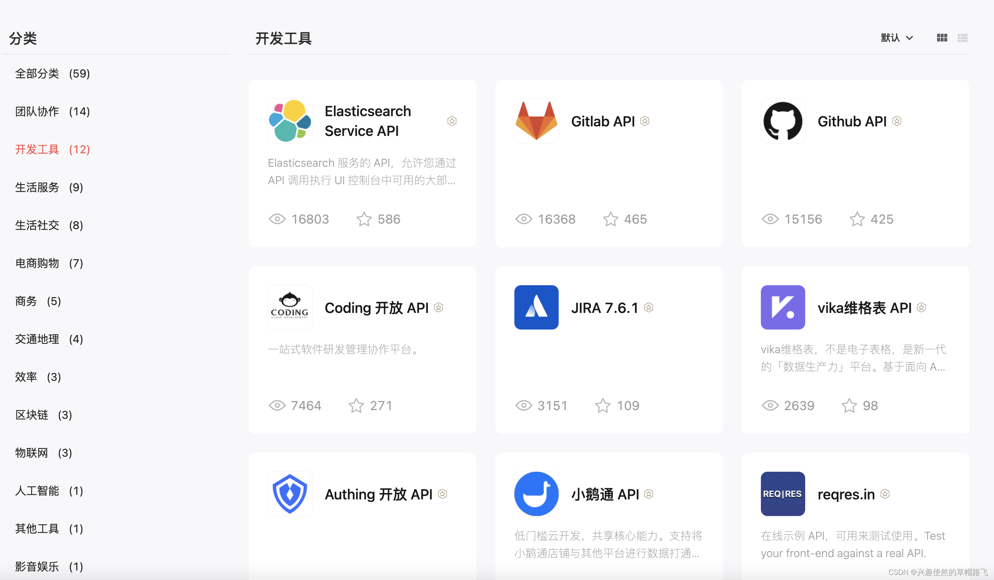Click the star icon on Elasticsearch card
This screenshot has height=580, width=994.
(x=364, y=219)
